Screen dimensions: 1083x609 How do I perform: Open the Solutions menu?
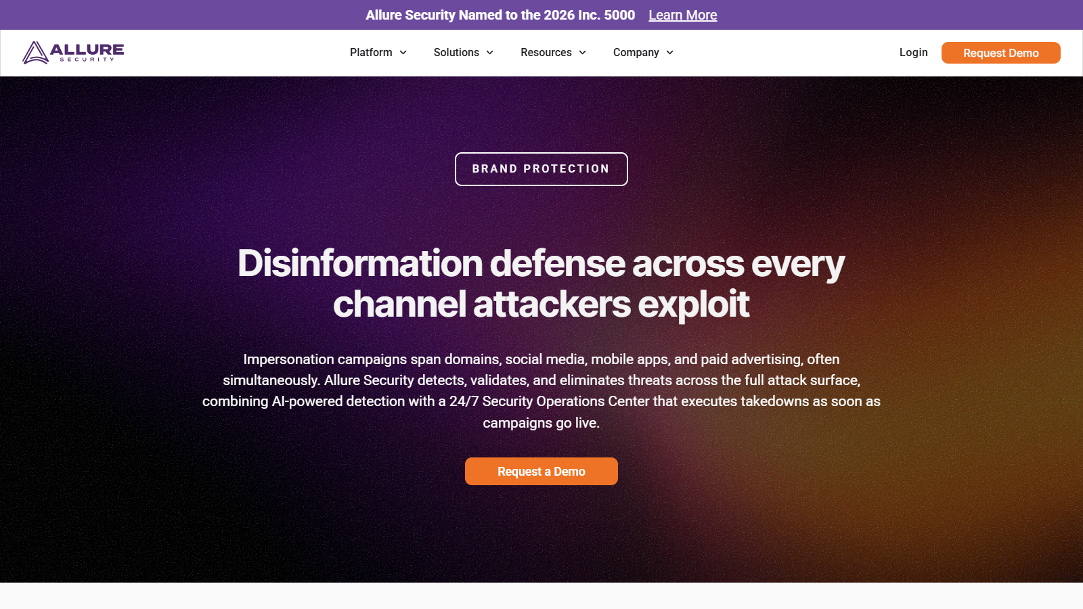point(456,53)
